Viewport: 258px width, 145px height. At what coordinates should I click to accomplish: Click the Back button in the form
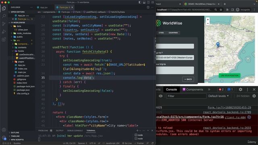pyautogui.click(x=188, y=79)
